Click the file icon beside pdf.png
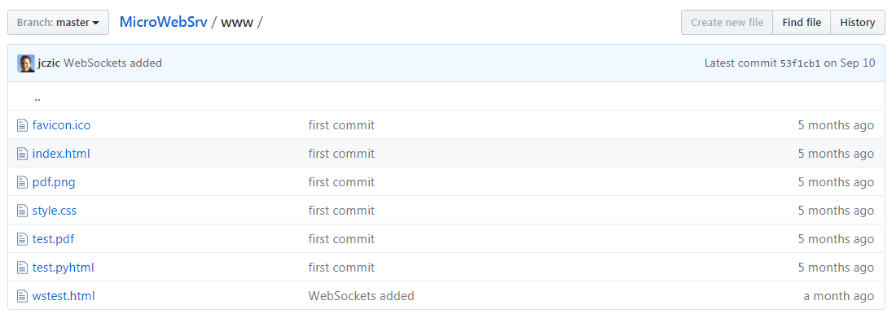Screen dimensions: 896x318 (22, 182)
